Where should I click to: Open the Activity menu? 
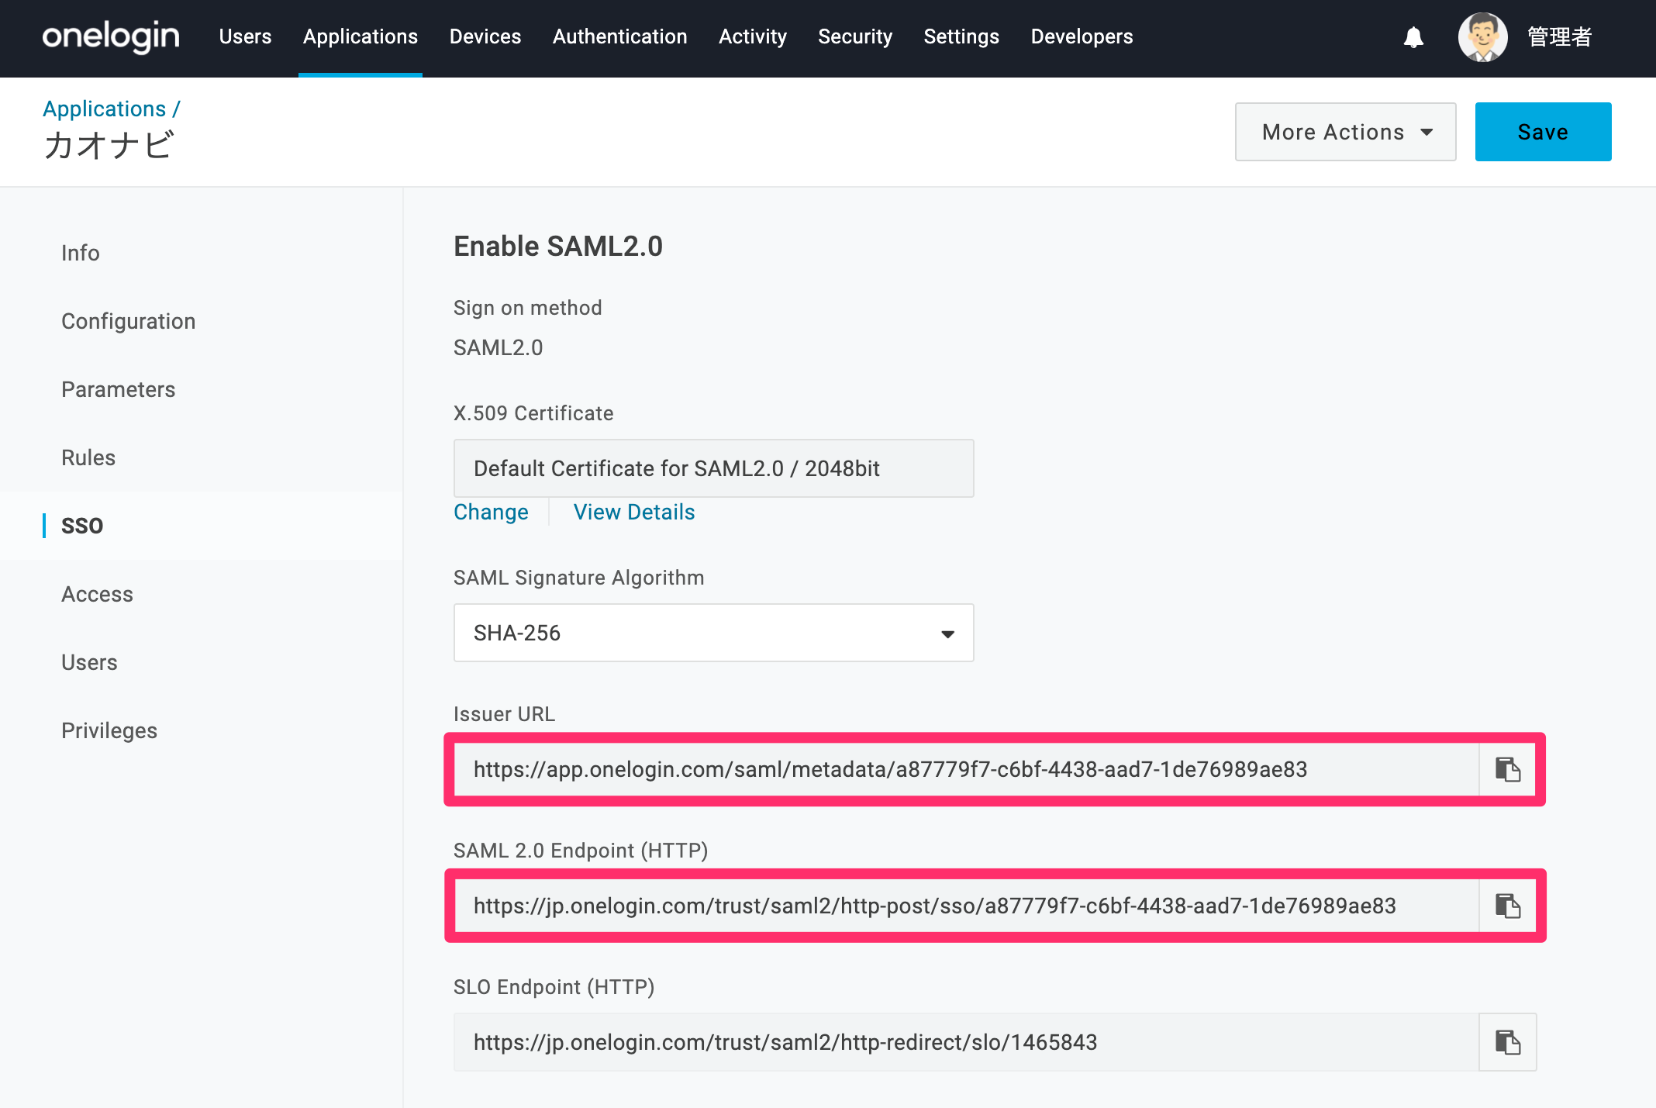tap(752, 36)
